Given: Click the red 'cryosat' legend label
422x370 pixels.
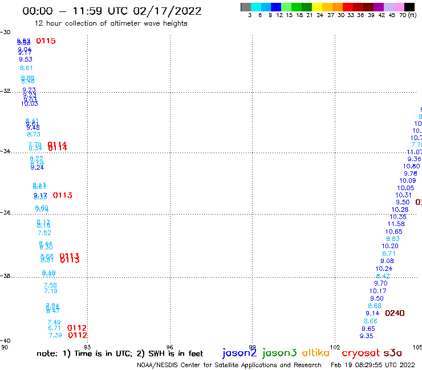Looking at the screenshot, I should point(361,353).
